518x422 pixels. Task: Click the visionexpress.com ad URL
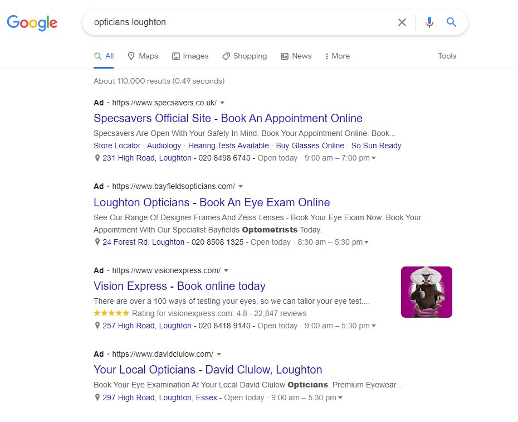[x=167, y=270]
